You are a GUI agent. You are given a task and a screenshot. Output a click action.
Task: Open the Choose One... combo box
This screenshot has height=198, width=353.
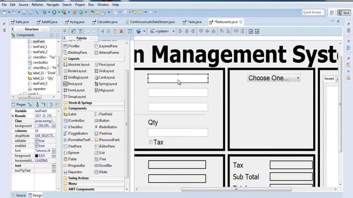[274, 78]
